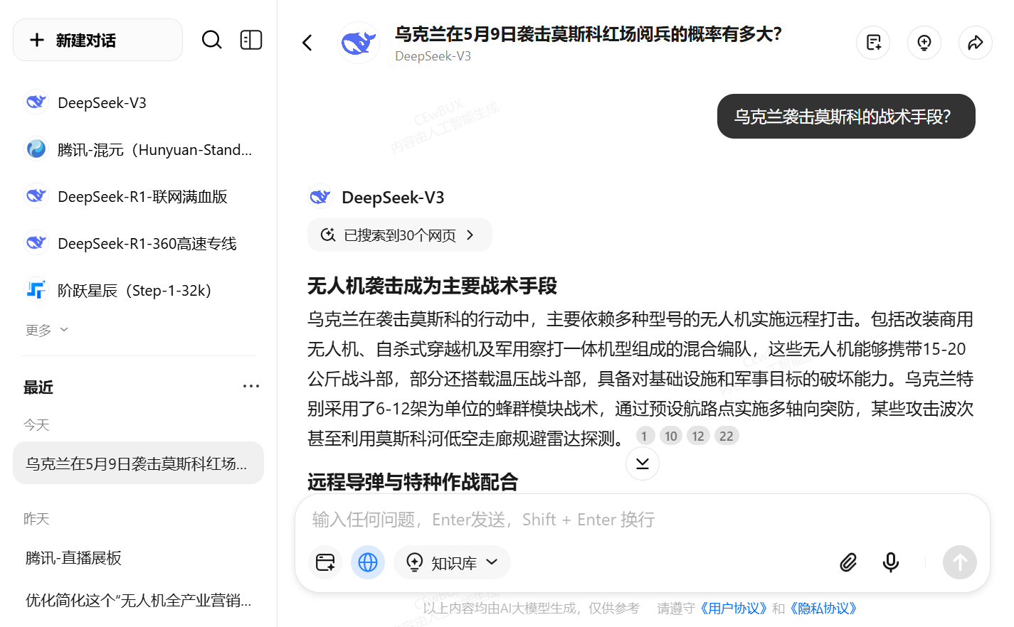Click the 昨天 date label
The width and height of the screenshot is (1014, 627).
click(x=36, y=519)
